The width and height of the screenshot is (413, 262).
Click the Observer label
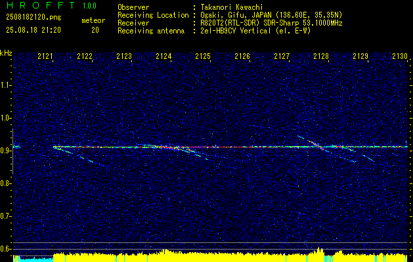pyautogui.click(x=133, y=7)
